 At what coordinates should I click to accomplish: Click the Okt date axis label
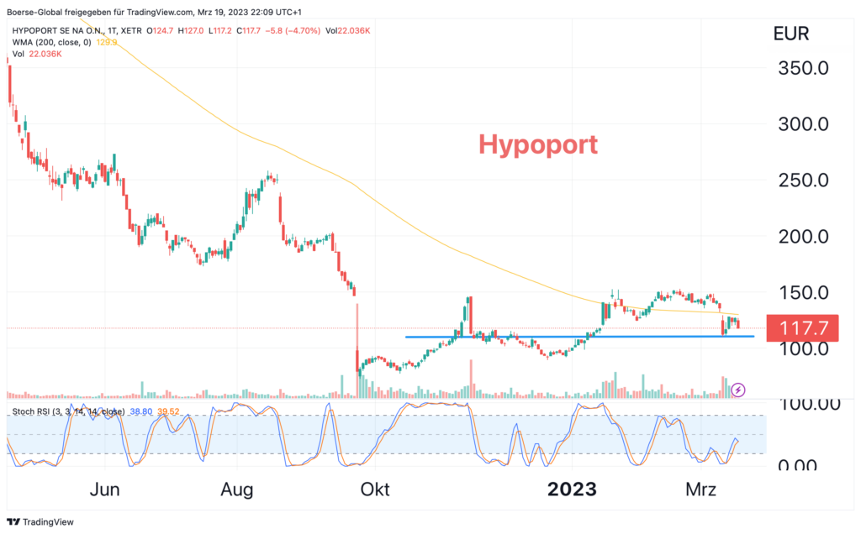pyautogui.click(x=375, y=489)
